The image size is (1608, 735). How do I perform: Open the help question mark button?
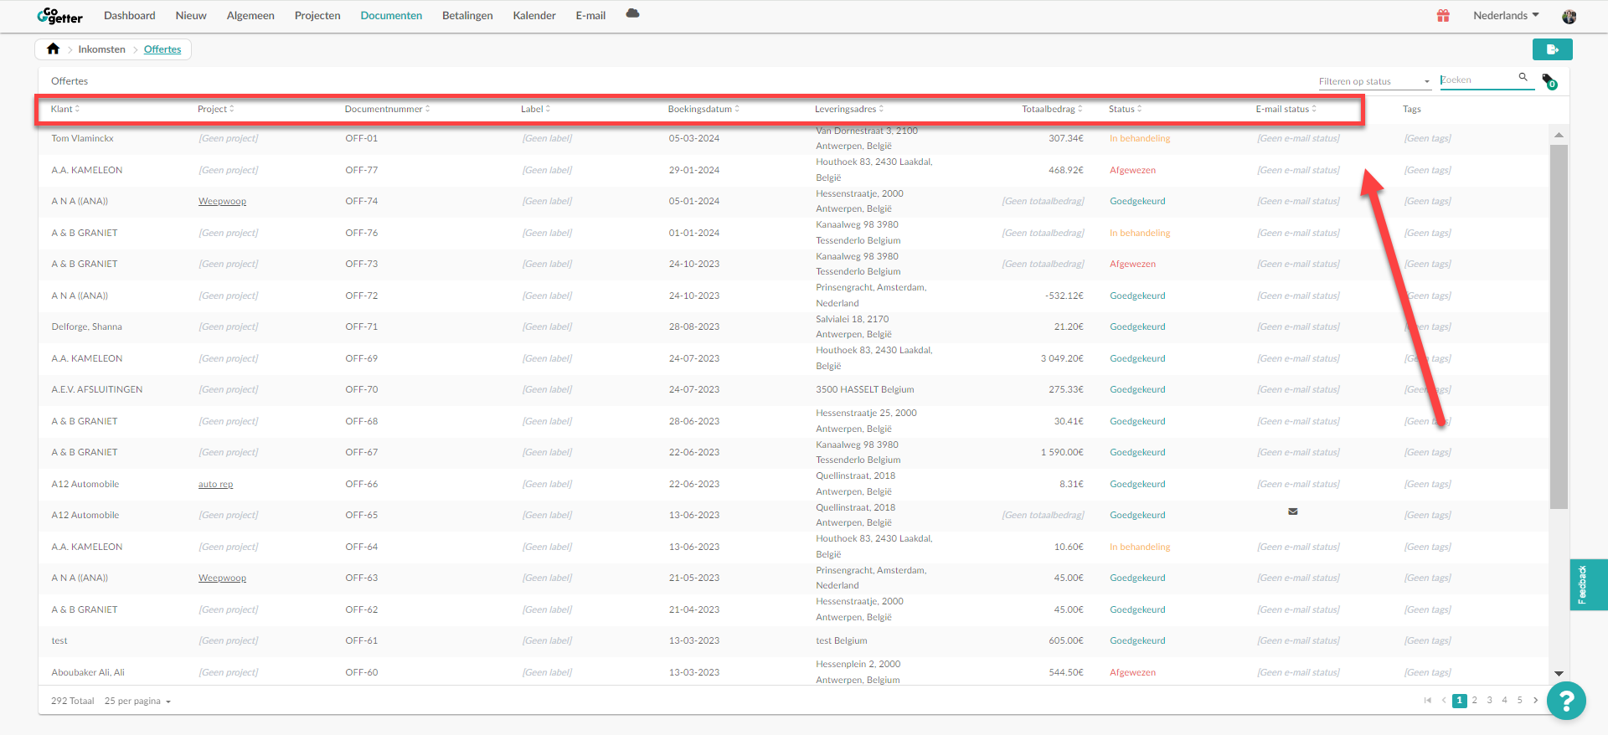pyautogui.click(x=1566, y=701)
